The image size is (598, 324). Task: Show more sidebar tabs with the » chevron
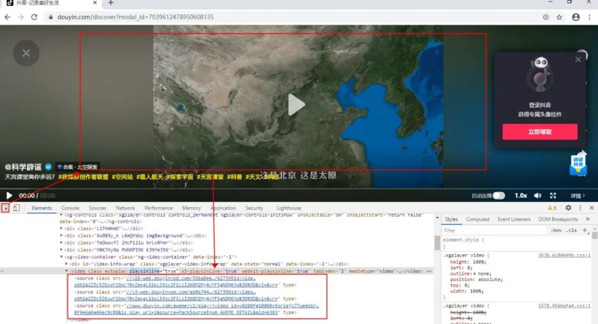point(587,219)
